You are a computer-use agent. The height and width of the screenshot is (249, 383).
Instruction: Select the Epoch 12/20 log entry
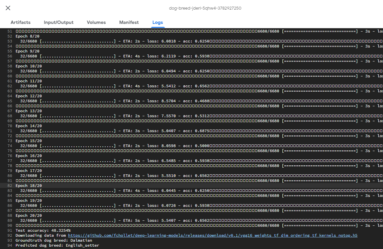[29, 96]
